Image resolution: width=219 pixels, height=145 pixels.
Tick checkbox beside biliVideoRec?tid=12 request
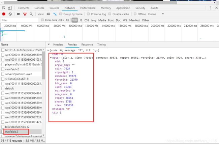pos(3,127)
